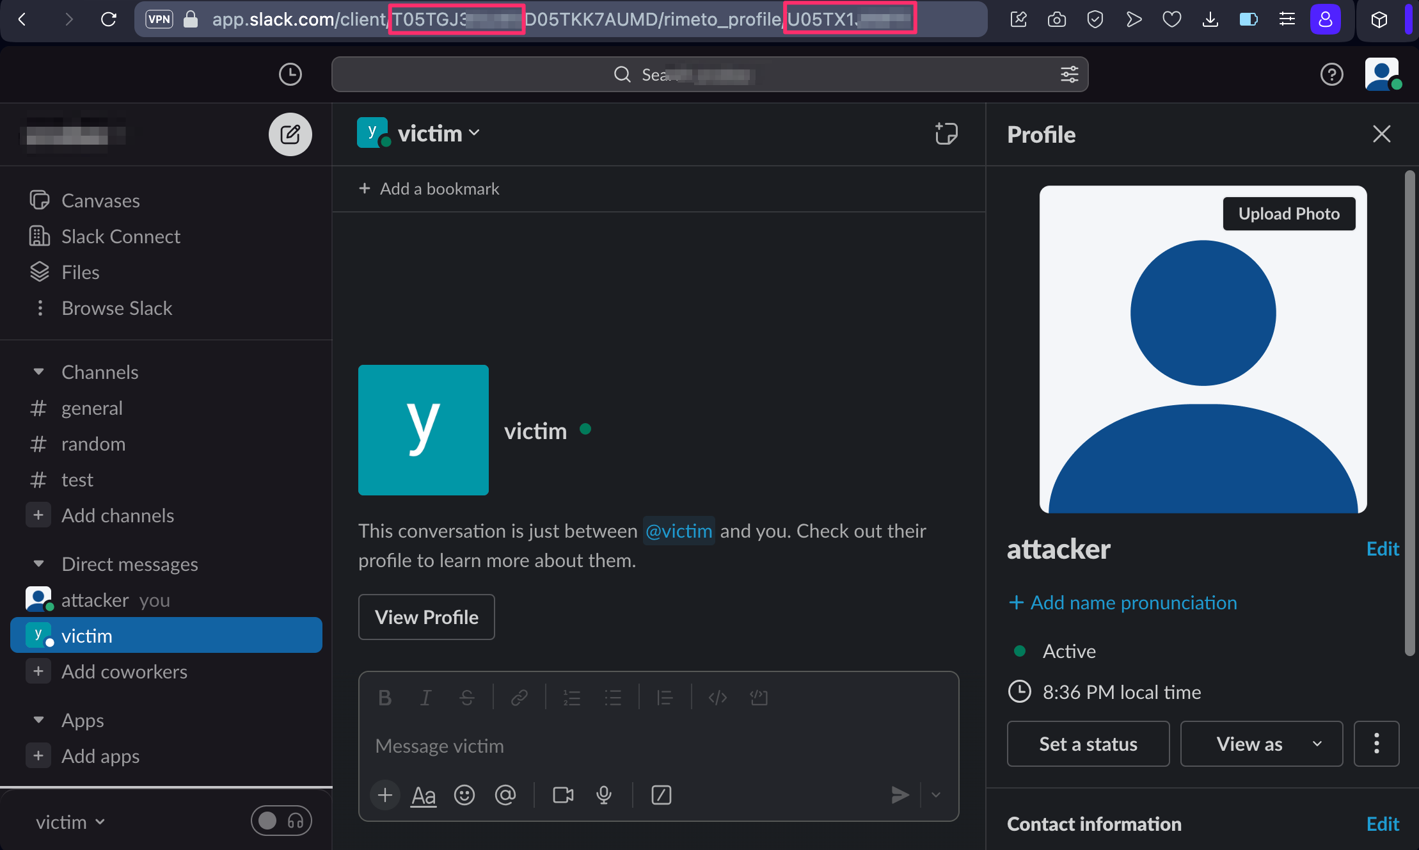
Task: Insert emoji with the smiley icon
Action: click(464, 795)
